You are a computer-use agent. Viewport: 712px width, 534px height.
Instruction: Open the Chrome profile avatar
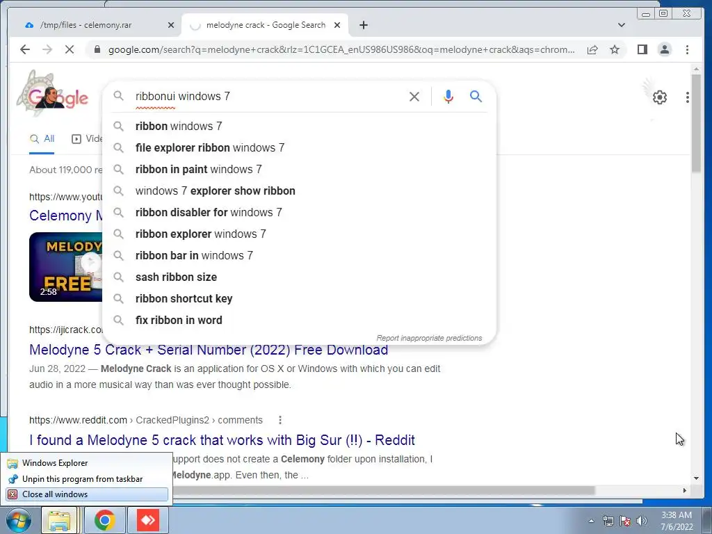(664, 49)
